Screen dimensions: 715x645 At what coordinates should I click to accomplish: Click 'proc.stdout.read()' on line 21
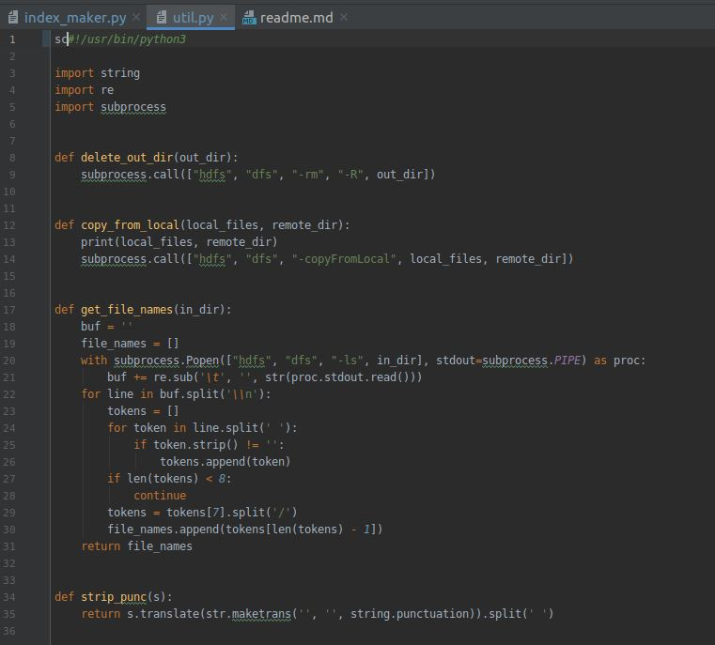pyautogui.click(x=350, y=377)
